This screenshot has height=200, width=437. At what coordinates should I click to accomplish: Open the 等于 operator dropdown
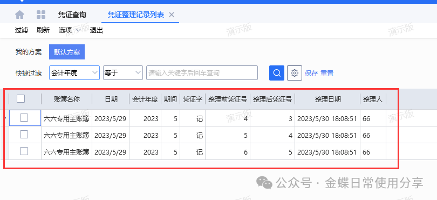[123, 73]
